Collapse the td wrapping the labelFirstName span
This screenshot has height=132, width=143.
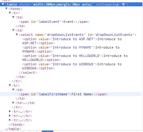[x=13, y=90]
